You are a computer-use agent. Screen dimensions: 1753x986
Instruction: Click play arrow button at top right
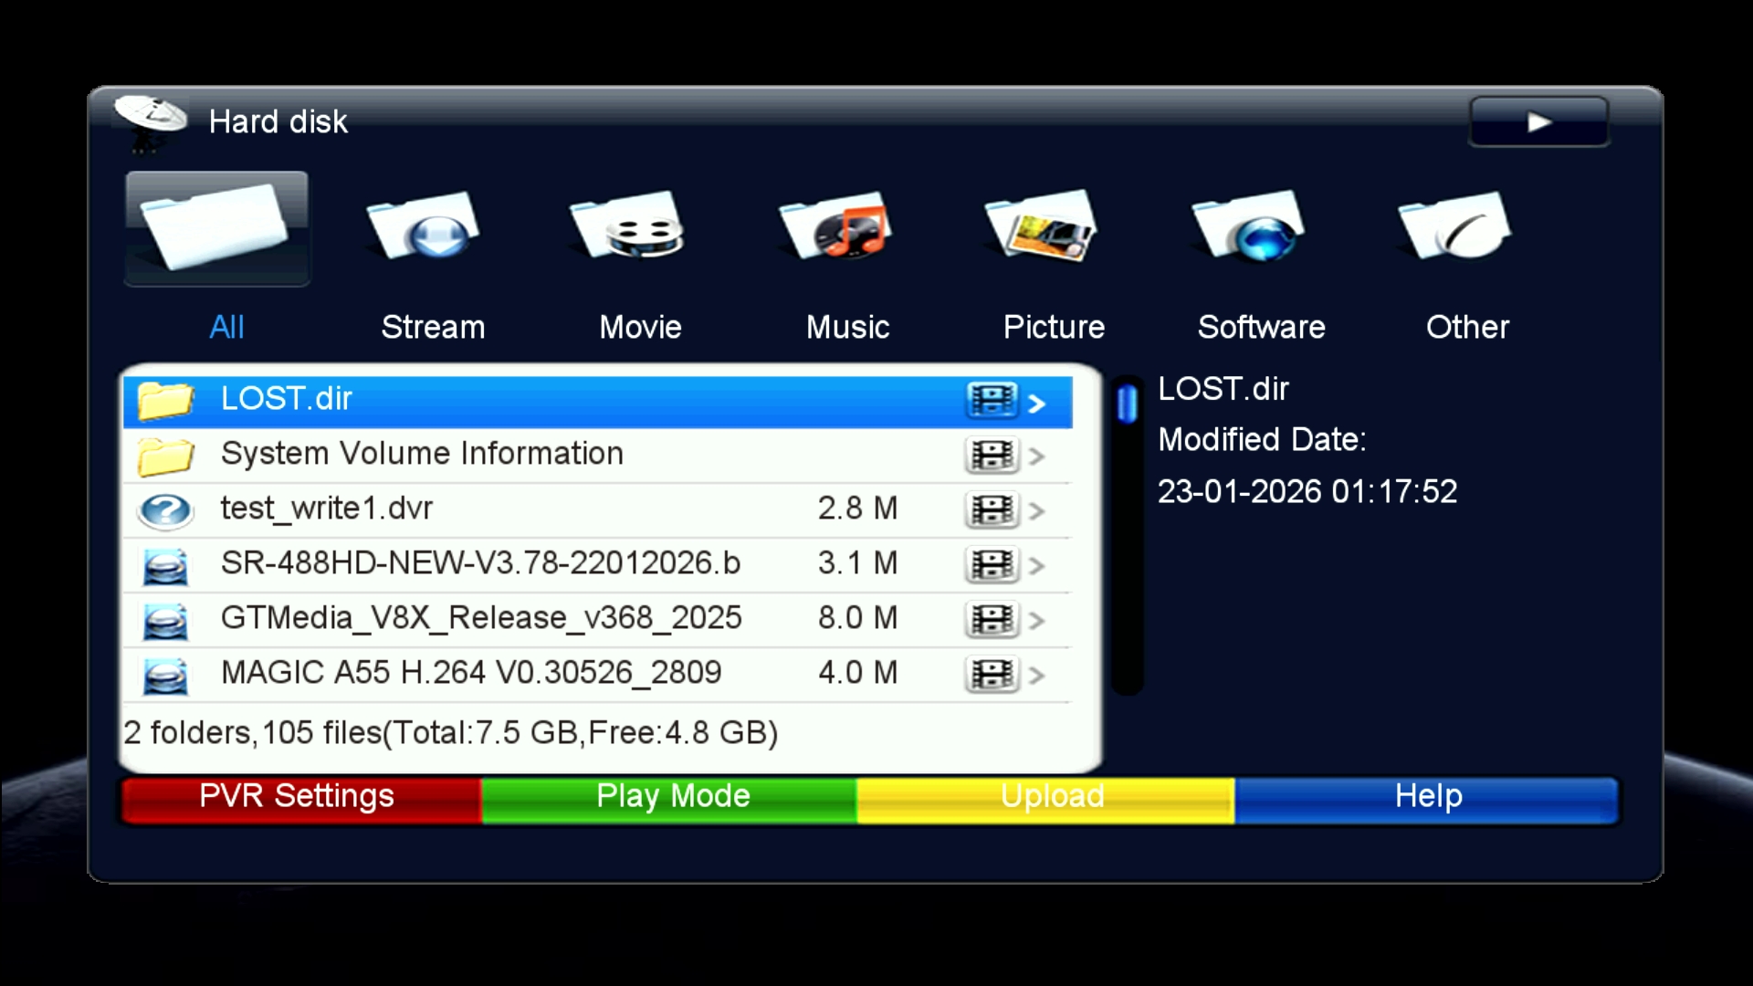point(1538,122)
